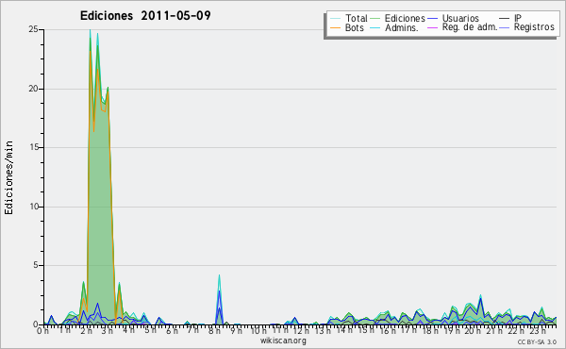Click the y-axis value 15
This screenshot has height=349, width=566.
tap(34, 147)
